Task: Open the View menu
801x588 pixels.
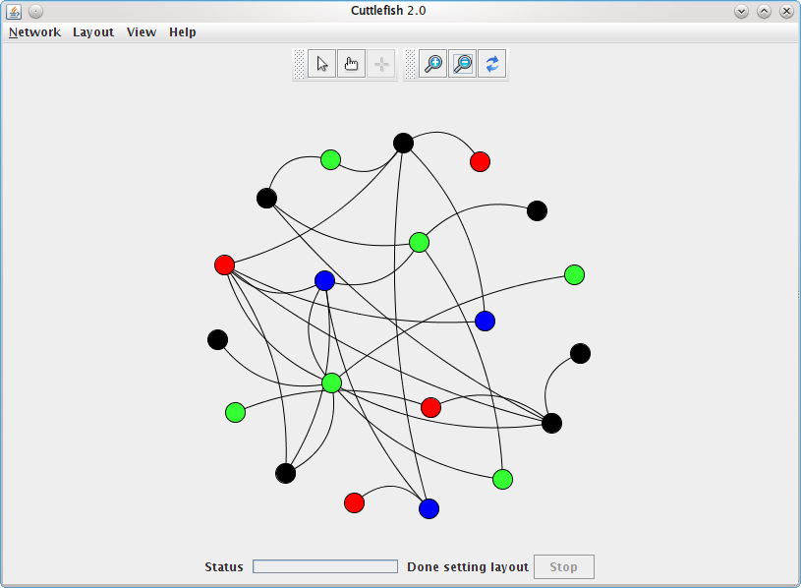Action: [142, 32]
